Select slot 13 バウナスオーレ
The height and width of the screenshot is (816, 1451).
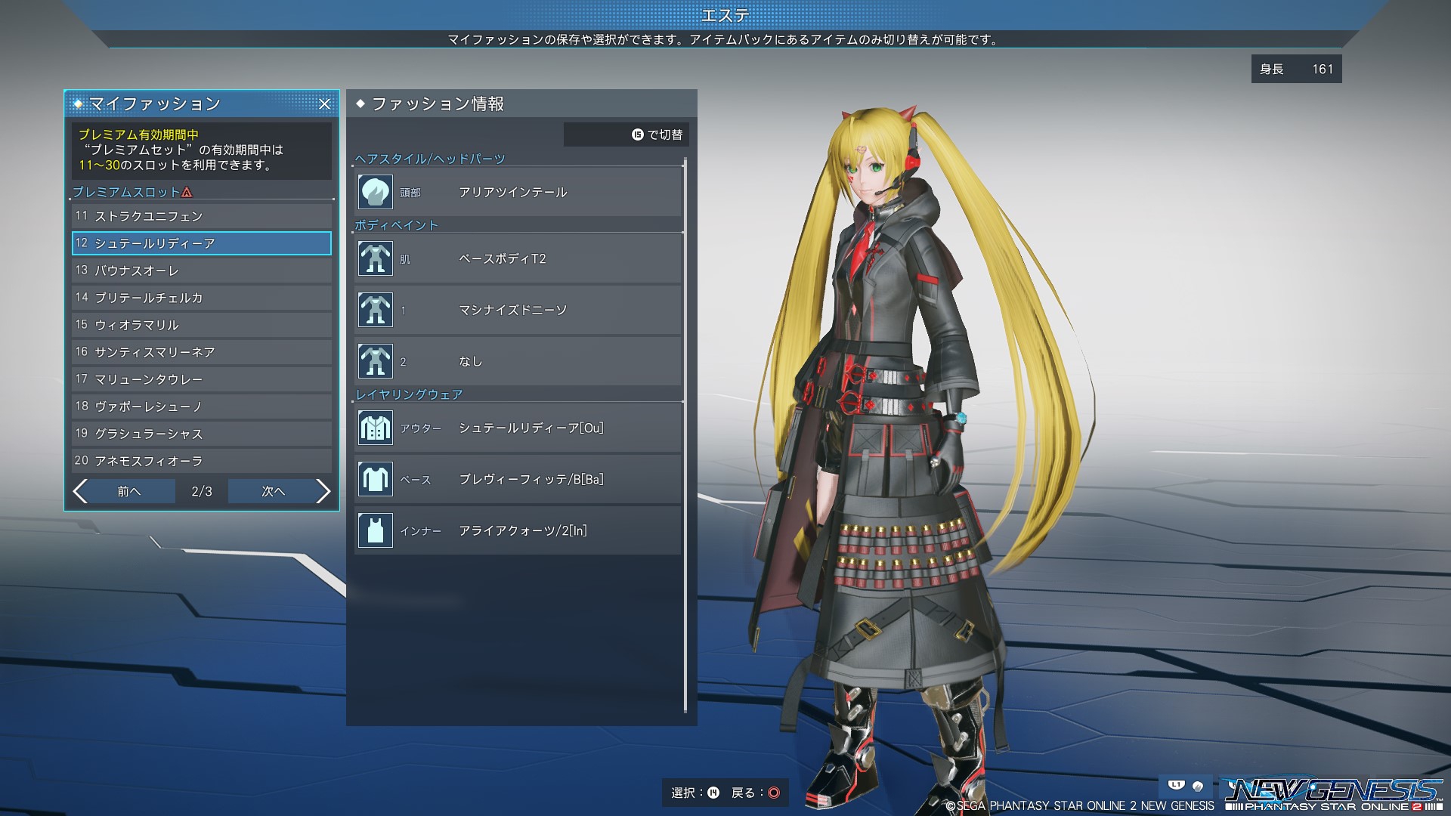click(202, 270)
